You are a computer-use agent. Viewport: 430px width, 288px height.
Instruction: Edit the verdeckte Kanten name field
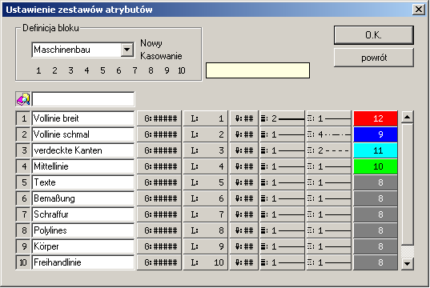83,150
